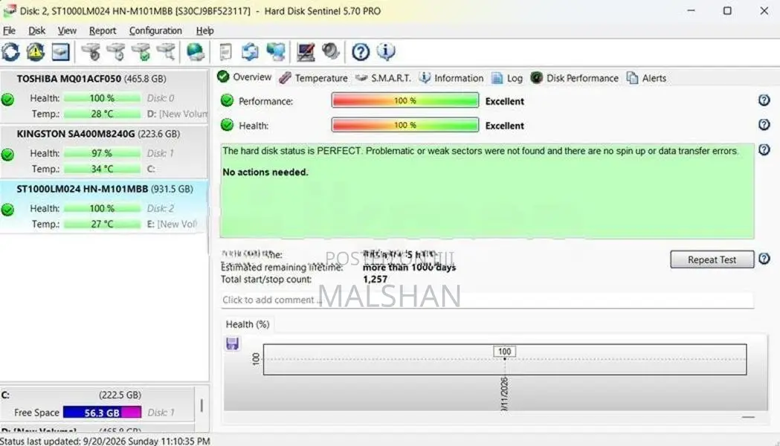Click the help icon next to Repeat Test

[x=764, y=259]
